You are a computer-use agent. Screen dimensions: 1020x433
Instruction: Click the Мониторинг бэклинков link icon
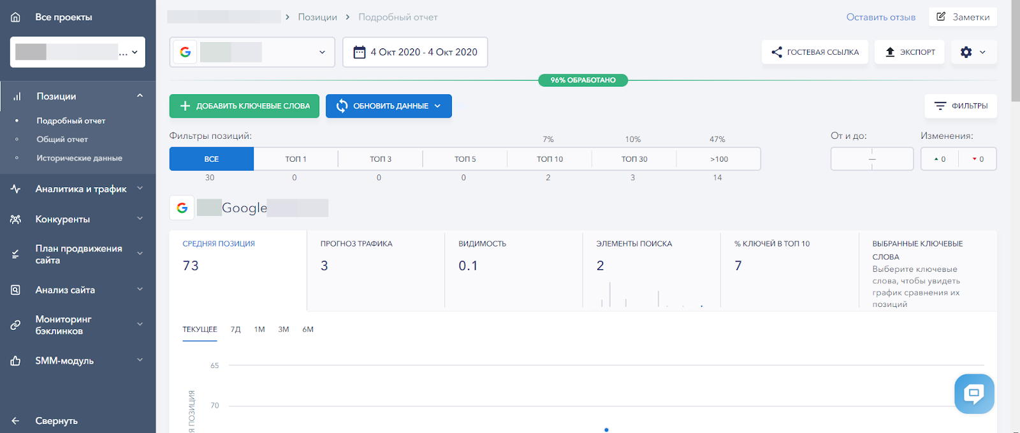tap(15, 325)
